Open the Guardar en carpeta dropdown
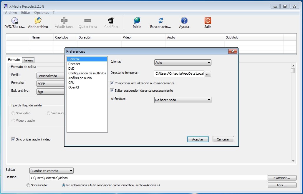 pos(71,170)
